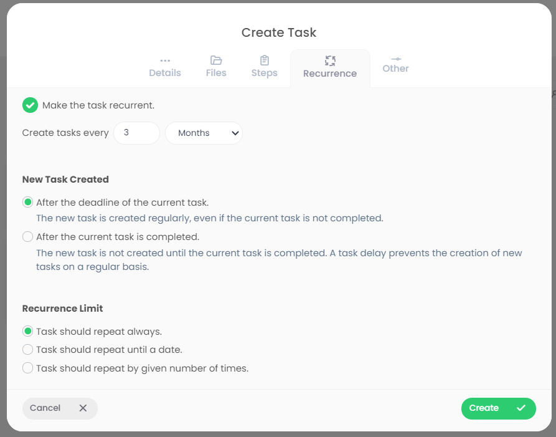Click the Files tab folder icon

(x=216, y=60)
